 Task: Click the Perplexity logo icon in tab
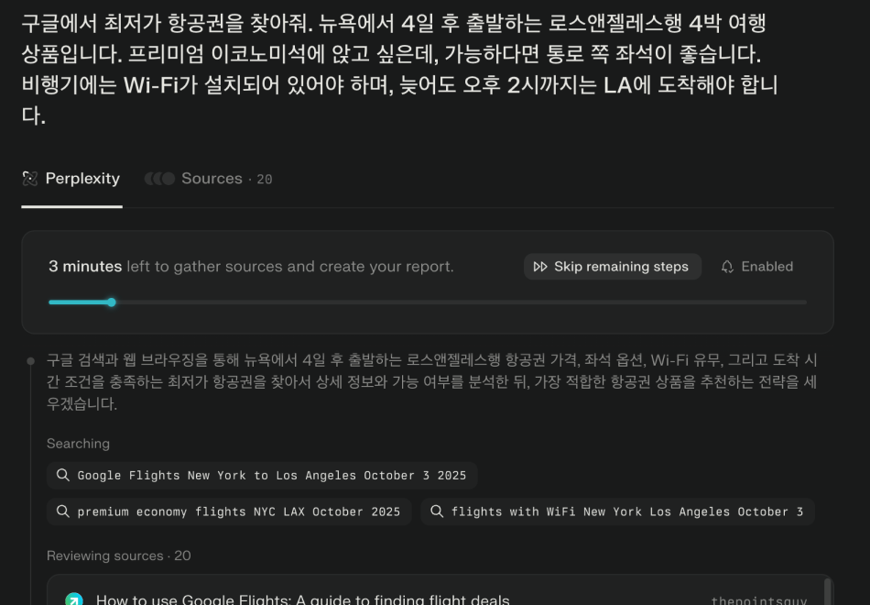pyautogui.click(x=30, y=179)
